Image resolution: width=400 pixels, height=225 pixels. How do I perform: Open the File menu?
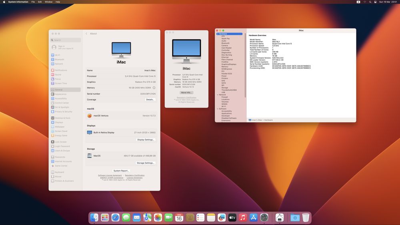pyautogui.click(x=33, y=2)
